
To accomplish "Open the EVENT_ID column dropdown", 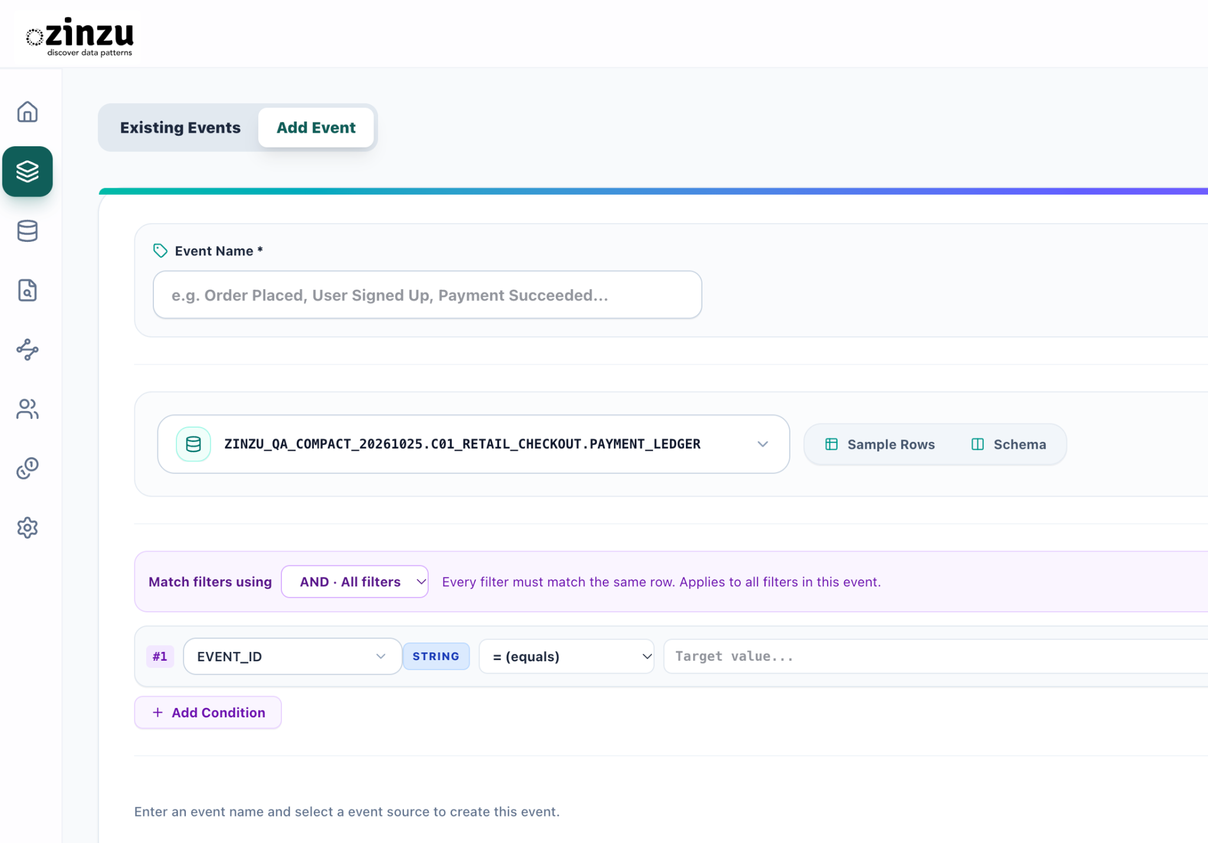I will pyautogui.click(x=293, y=657).
